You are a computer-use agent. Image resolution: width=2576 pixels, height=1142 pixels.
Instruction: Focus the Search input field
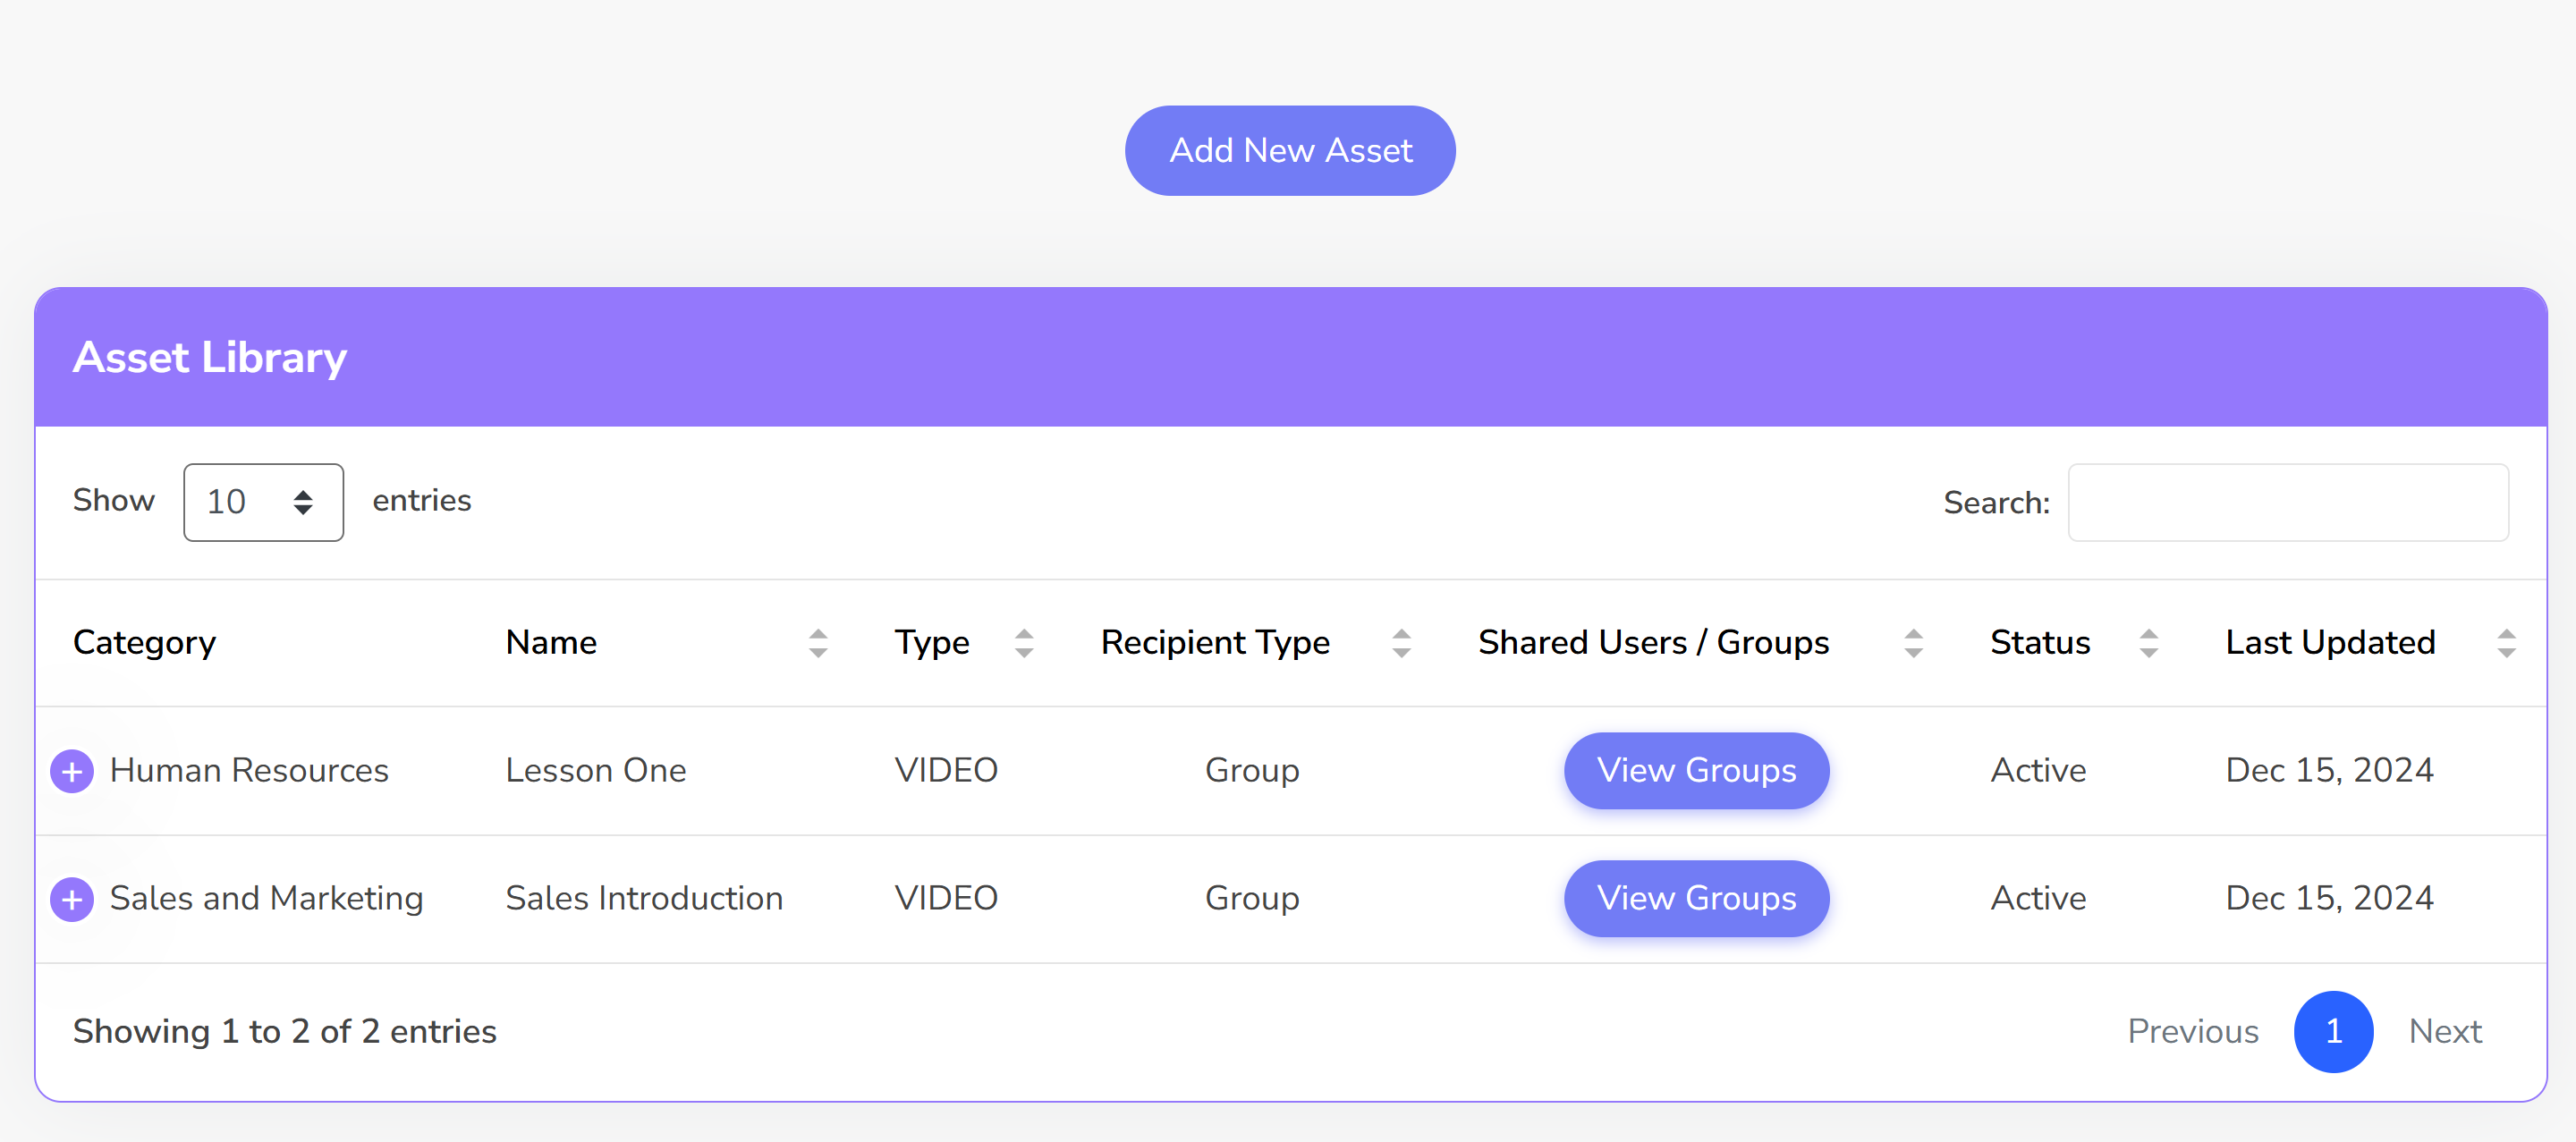pyautogui.click(x=2287, y=502)
